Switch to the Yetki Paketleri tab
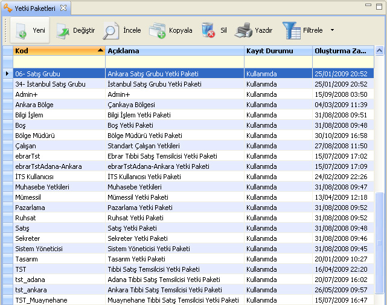This screenshot has width=387, height=305. pyautogui.click(x=35, y=8)
